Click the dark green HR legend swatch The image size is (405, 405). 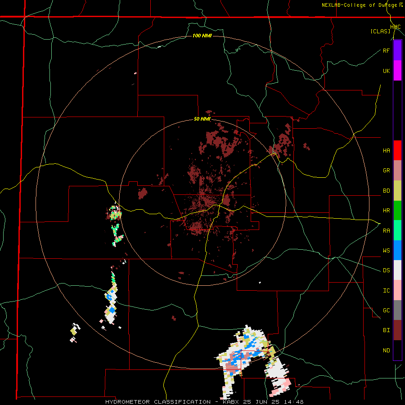click(397, 211)
